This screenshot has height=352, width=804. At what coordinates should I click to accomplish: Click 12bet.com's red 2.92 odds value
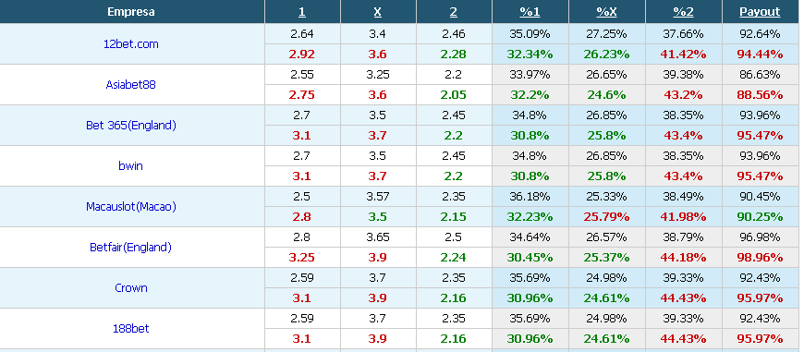[302, 55]
